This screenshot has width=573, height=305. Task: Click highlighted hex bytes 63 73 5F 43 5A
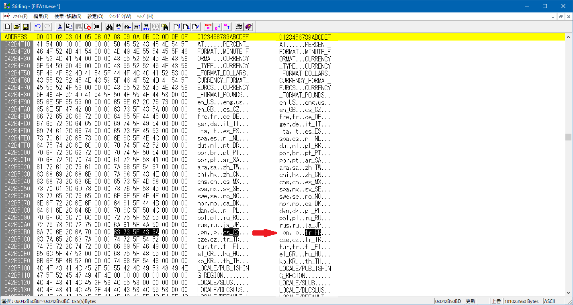(136, 232)
